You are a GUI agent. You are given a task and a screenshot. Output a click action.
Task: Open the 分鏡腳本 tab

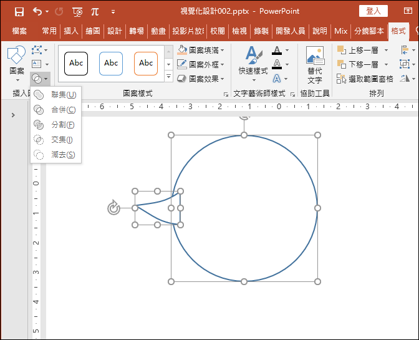369,31
